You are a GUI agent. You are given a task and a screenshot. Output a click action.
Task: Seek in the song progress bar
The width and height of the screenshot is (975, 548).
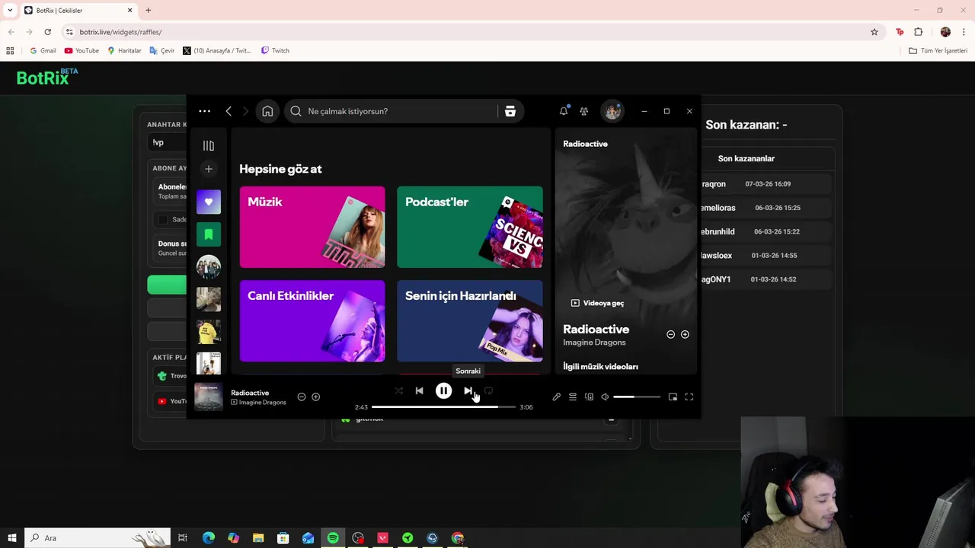point(443,407)
